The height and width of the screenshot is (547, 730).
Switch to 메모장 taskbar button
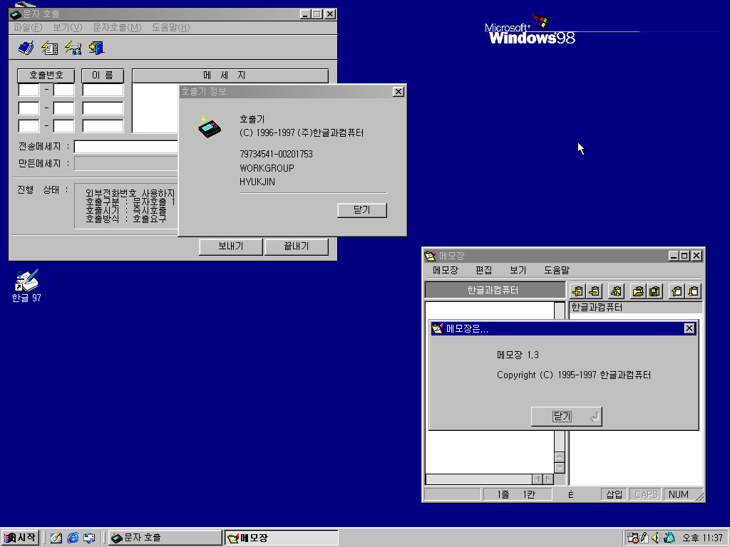pos(281,538)
